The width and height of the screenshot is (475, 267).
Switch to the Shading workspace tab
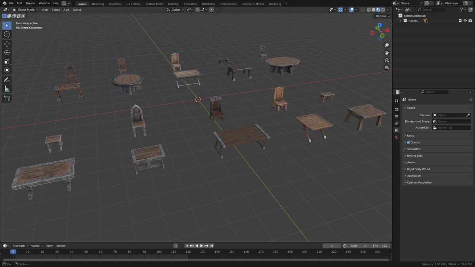(173, 4)
